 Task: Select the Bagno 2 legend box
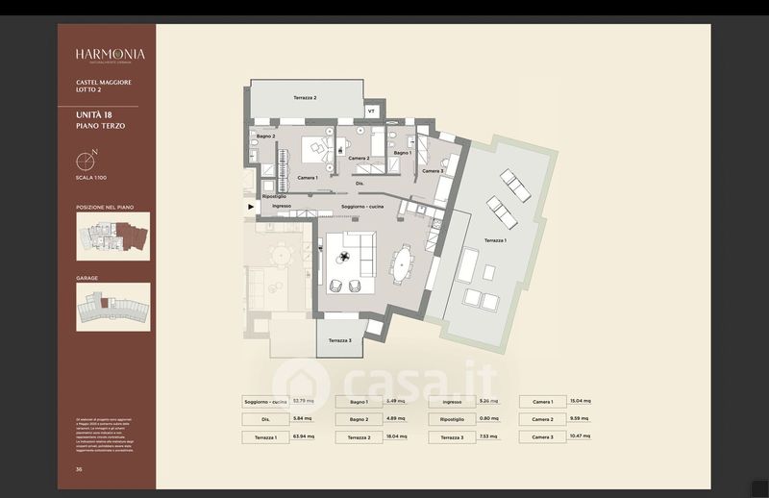pyautogui.click(x=357, y=419)
